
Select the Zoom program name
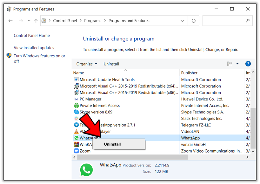tap(85, 151)
